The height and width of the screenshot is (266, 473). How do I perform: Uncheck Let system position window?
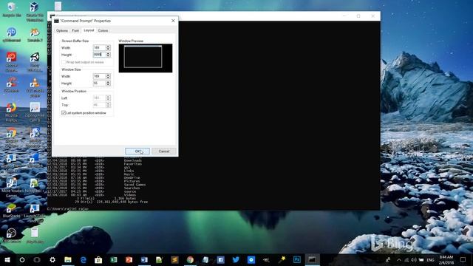tap(64, 113)
